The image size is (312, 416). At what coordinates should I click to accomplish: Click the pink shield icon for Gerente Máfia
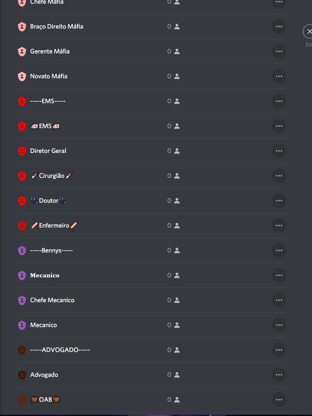[x=22, y=51]
